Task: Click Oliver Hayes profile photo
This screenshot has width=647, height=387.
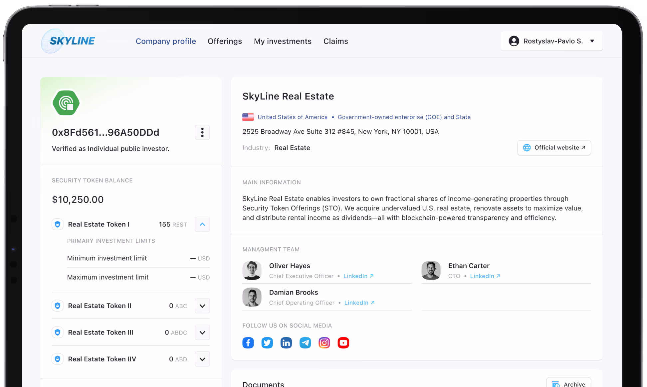Action: 252,270
